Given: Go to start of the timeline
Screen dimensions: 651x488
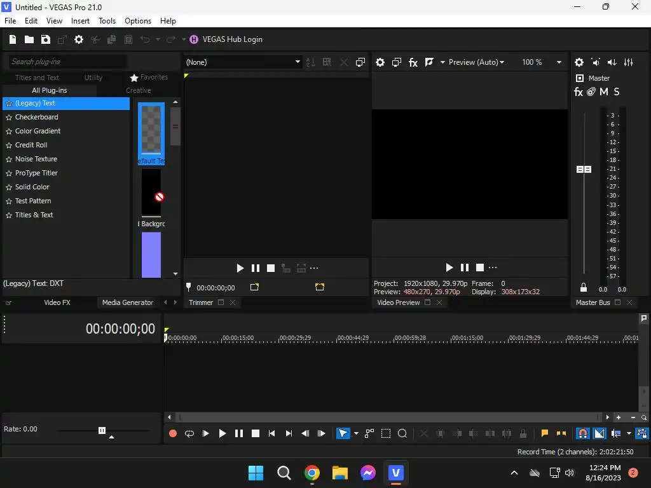Looking at the screenshot, I should (x=272, y=433).
